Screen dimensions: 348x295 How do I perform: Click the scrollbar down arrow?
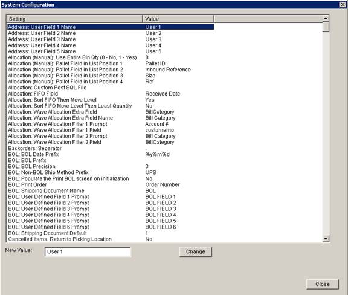pyautogui.click(x=326, y=239)
